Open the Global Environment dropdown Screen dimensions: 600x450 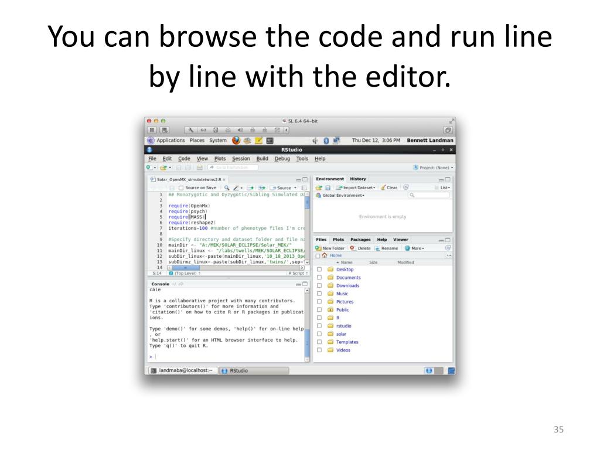tap(340, 195)
